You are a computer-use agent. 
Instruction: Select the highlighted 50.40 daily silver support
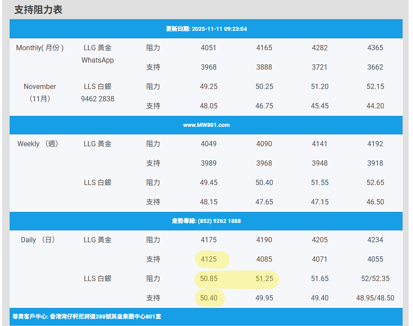[209, 298]
